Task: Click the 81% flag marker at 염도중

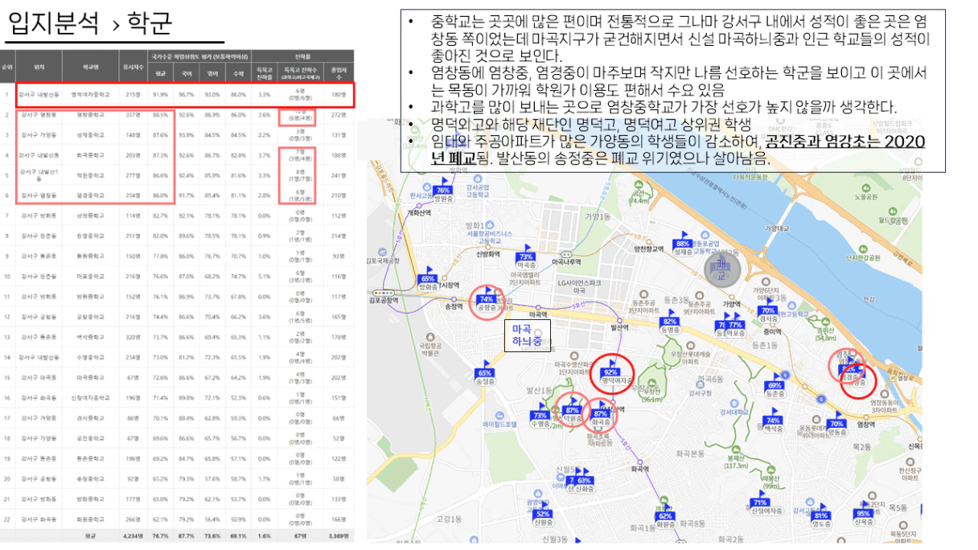Action: point(821,515)
